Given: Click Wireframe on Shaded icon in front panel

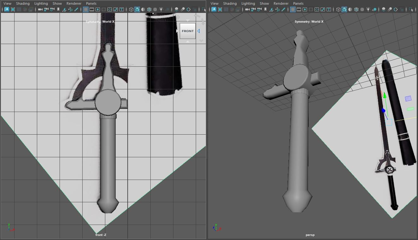Looking at the screenshot, I should (150, 9).
